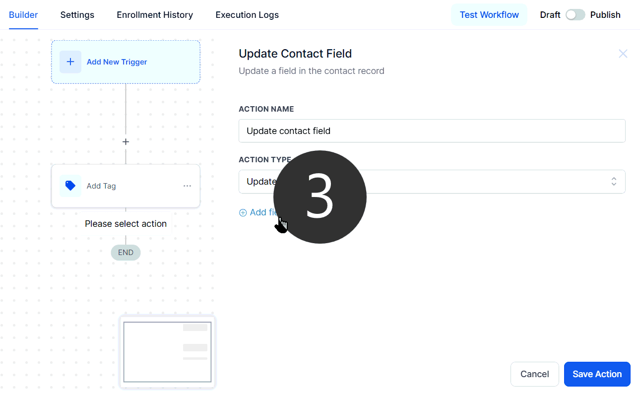Select the Add Tag workflow step
The width and height of the screenshot is (640, 395).
pyautogui.click(x=126, y=186)
